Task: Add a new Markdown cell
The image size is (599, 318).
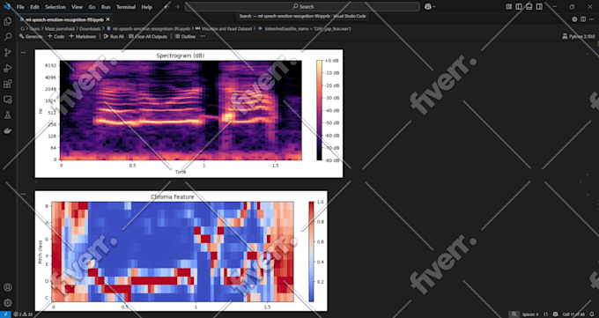Action: [82, 36]
